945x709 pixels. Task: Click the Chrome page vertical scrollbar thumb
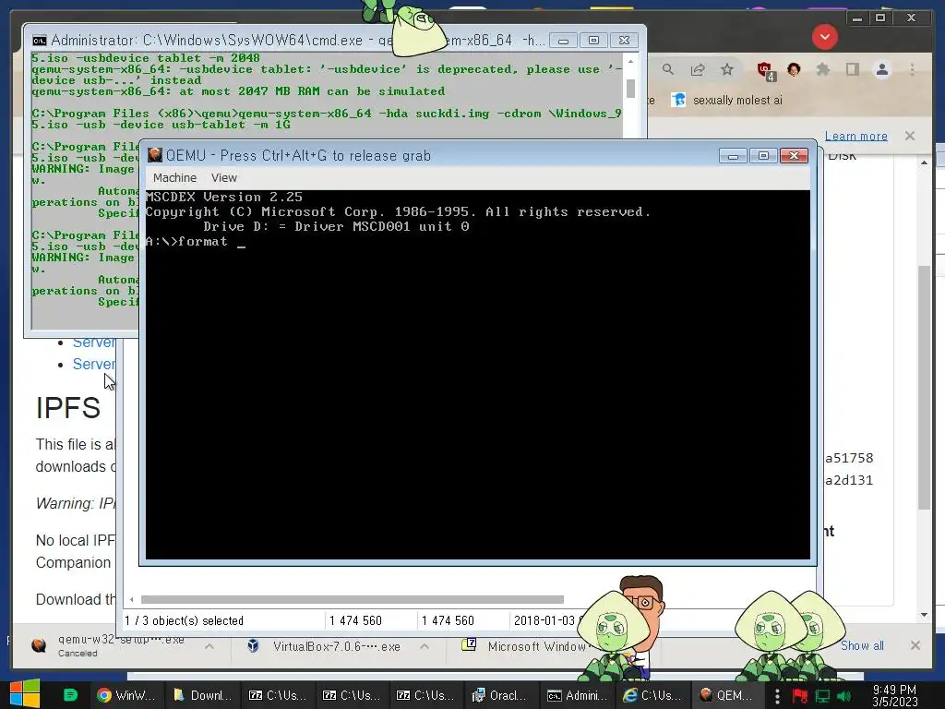click(x=925, y=388)
